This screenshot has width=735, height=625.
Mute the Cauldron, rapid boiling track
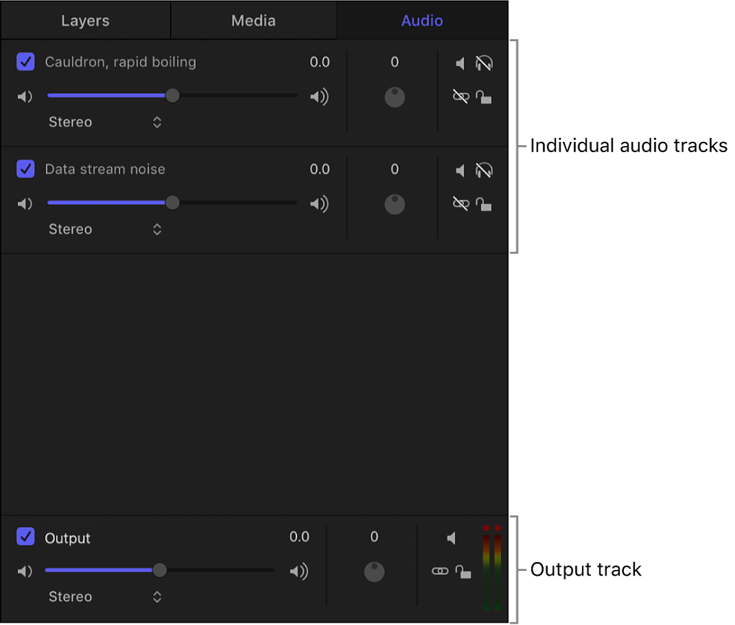tap(460, 63)
